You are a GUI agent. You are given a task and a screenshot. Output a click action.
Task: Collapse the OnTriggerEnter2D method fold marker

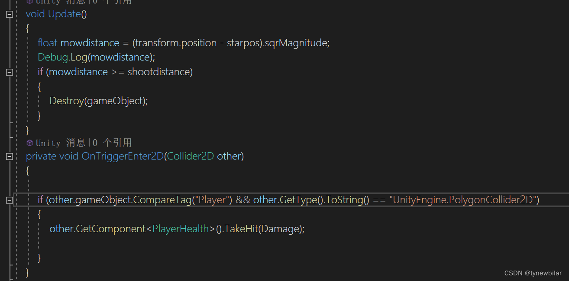pyautogui.click(x=9, y=157)
